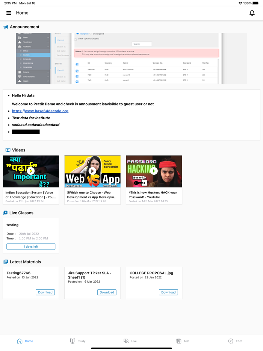Screen dimensions: 263x351
Task: Open '4This is how Hackers HACK' title
Action: point(153,195)
